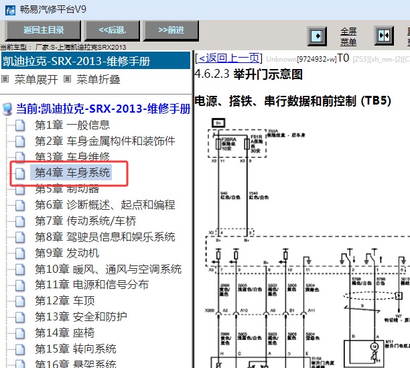Collapse all menus with 菜单折叠
410x368 pixels.
(x=98, y=79)
